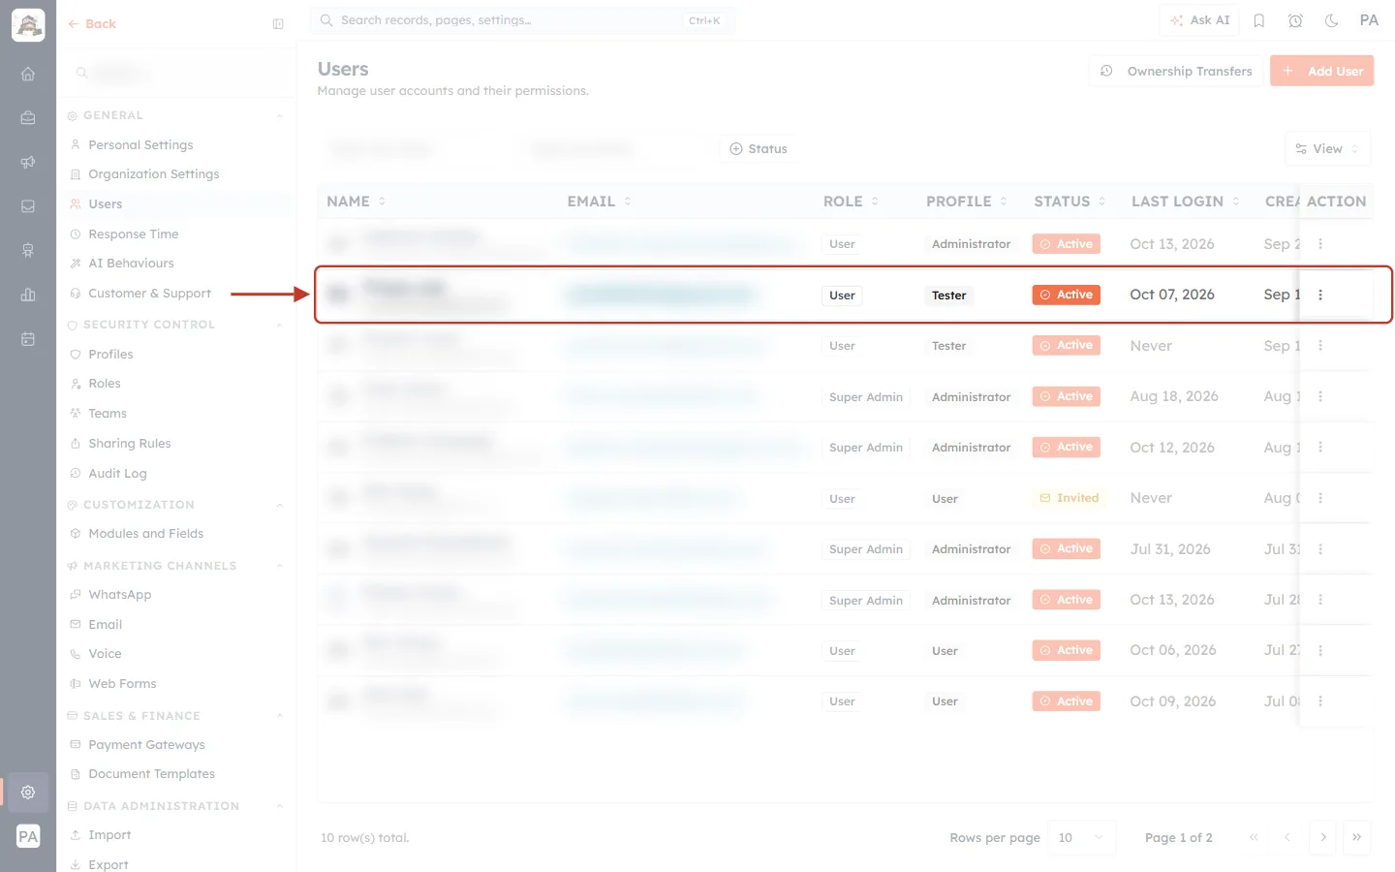Open the briefcase icon in the left rail
This screenshot has width=1395, height=872.
[28, 117]
